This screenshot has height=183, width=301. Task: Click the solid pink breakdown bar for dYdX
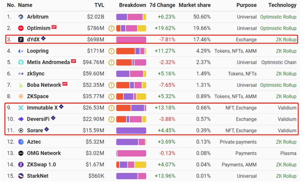click(131, 40)
